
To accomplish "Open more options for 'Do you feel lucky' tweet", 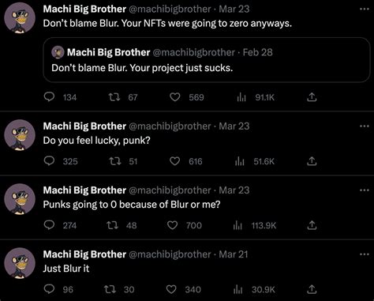I will point(365,126).
